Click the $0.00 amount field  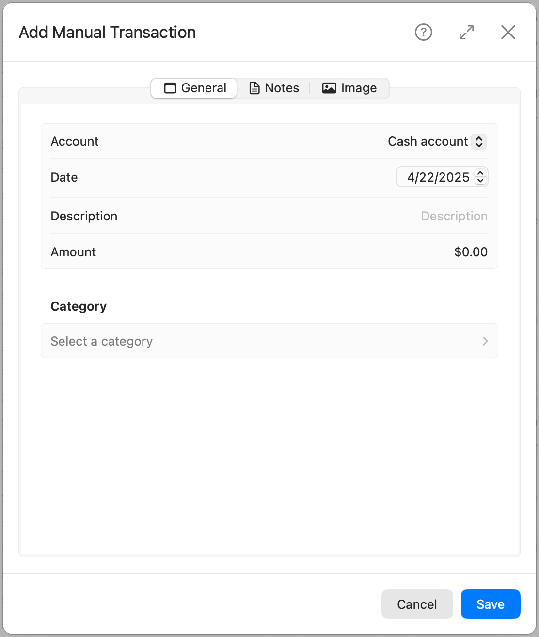pos(471,252)
